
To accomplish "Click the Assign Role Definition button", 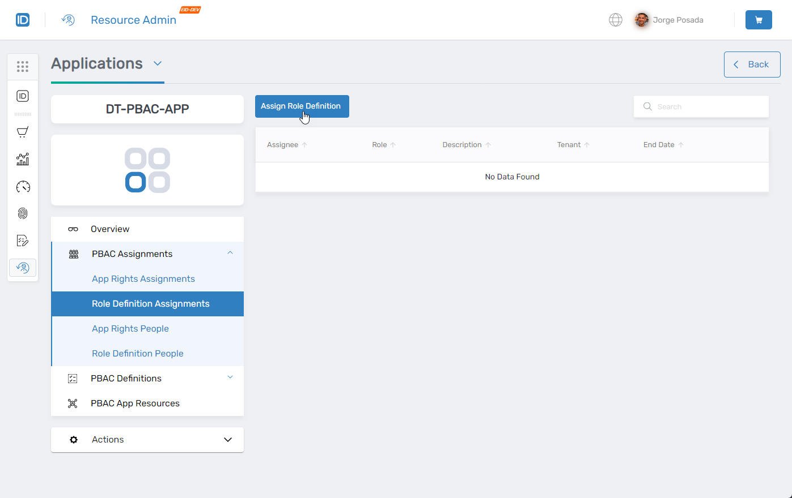I will pyautogui.click(x=302, y=106).
